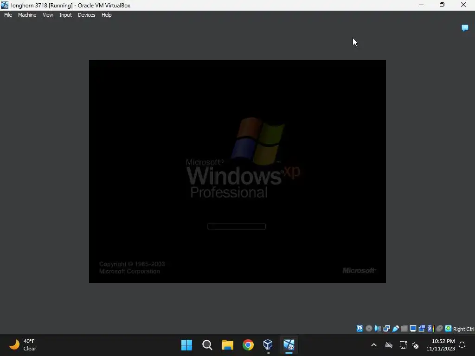Click the optical disc drive indicator
Screen dimensions: 475x356
coord(369,329)
